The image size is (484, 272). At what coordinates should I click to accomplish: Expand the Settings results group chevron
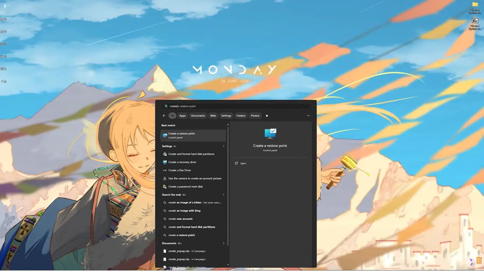[x=224, y=146]
